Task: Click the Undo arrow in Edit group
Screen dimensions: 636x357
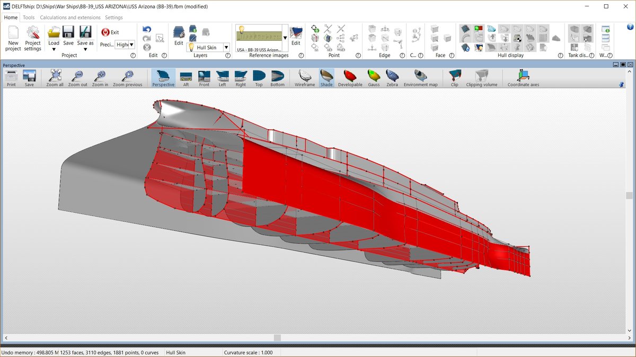Action: 147,30
